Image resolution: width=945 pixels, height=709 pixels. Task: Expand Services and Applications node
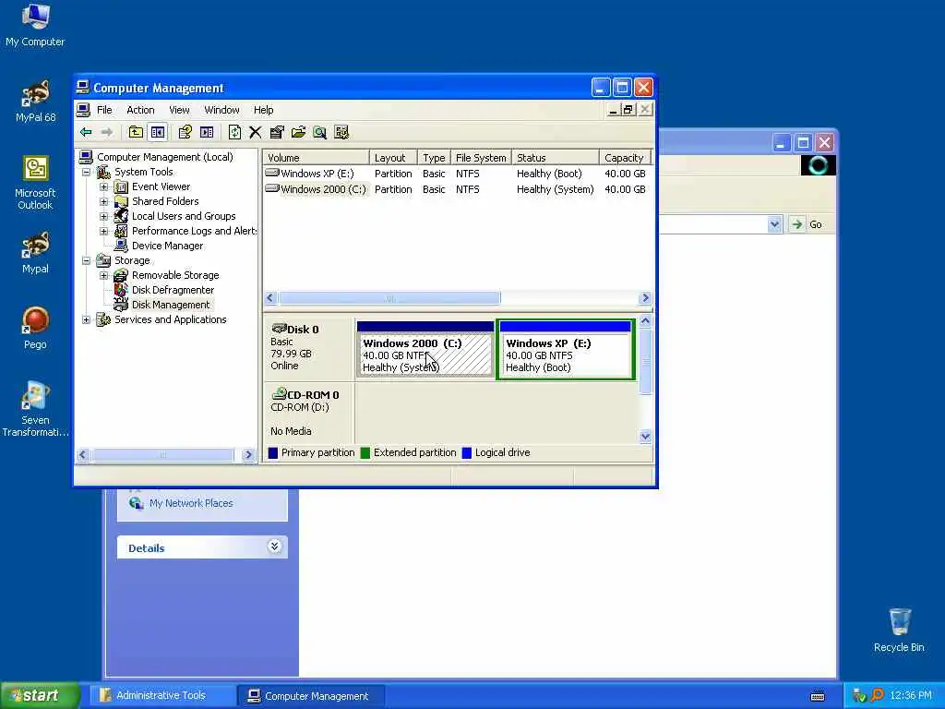click(87, 319)
